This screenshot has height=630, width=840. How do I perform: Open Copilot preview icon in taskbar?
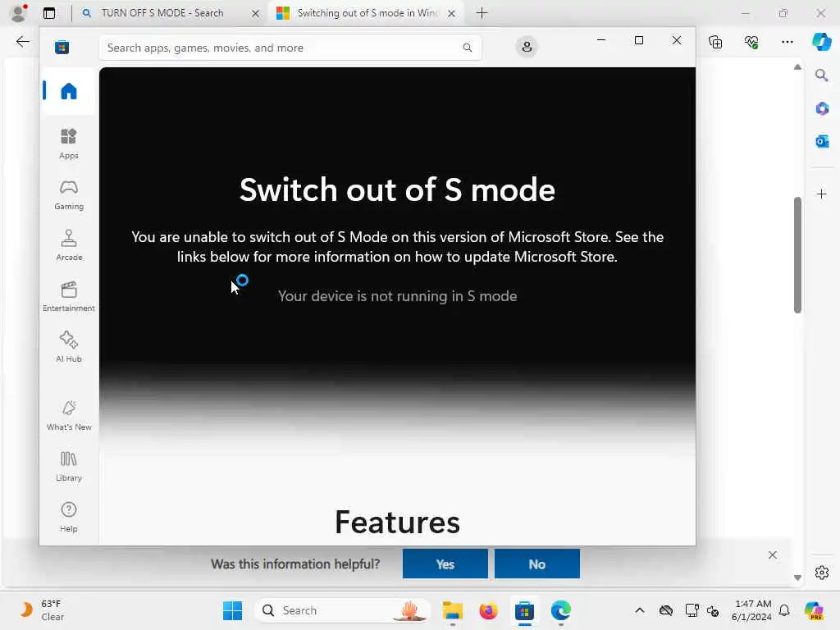pyautogui.click(x=814, y=610)
